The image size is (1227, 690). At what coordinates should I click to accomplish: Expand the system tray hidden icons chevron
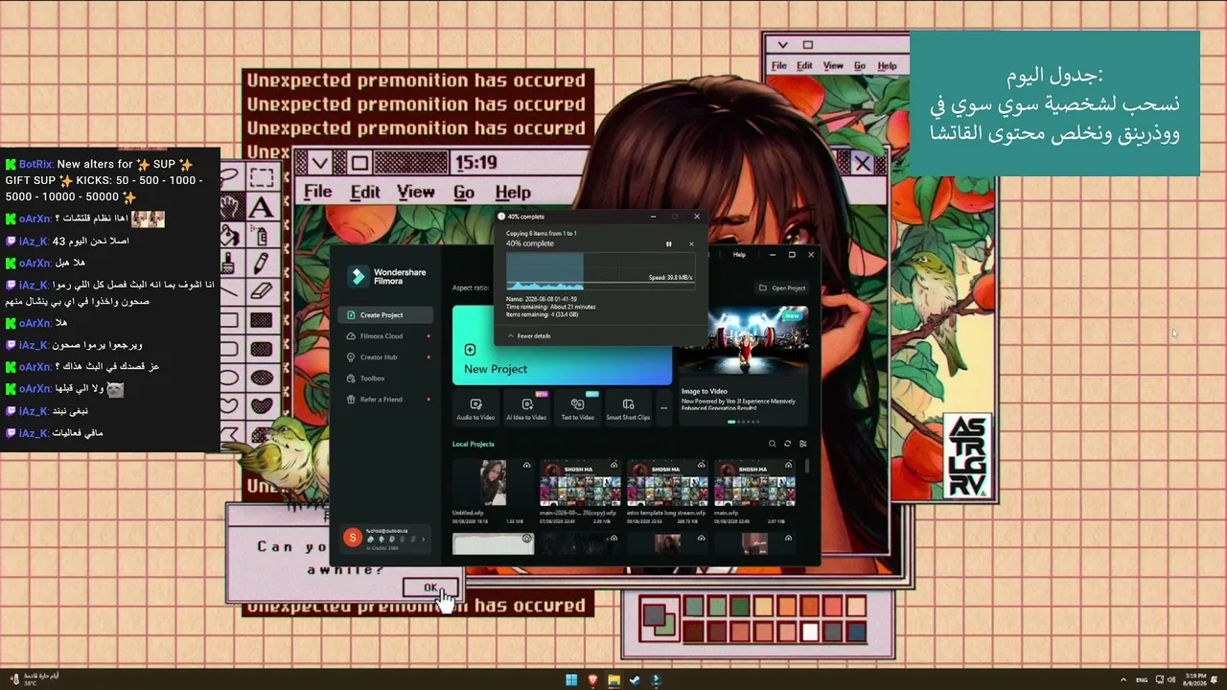pyautogui.click(x=1123, y=680)
